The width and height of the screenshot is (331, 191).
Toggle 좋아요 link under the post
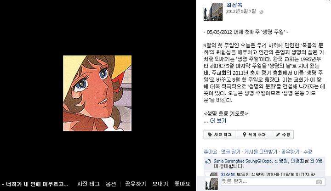coord(211,152)
